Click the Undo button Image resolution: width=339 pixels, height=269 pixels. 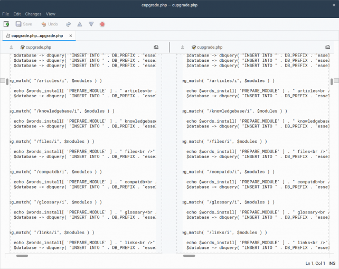click(x=50, y=24)
